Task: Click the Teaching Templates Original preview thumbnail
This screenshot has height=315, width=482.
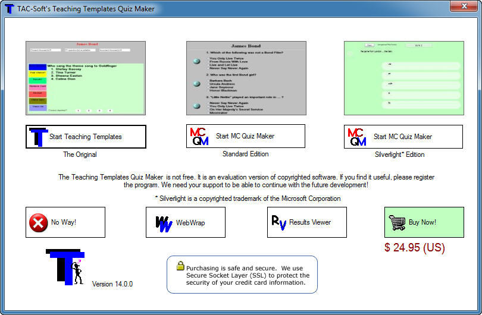Action: [x=86, y=78]
